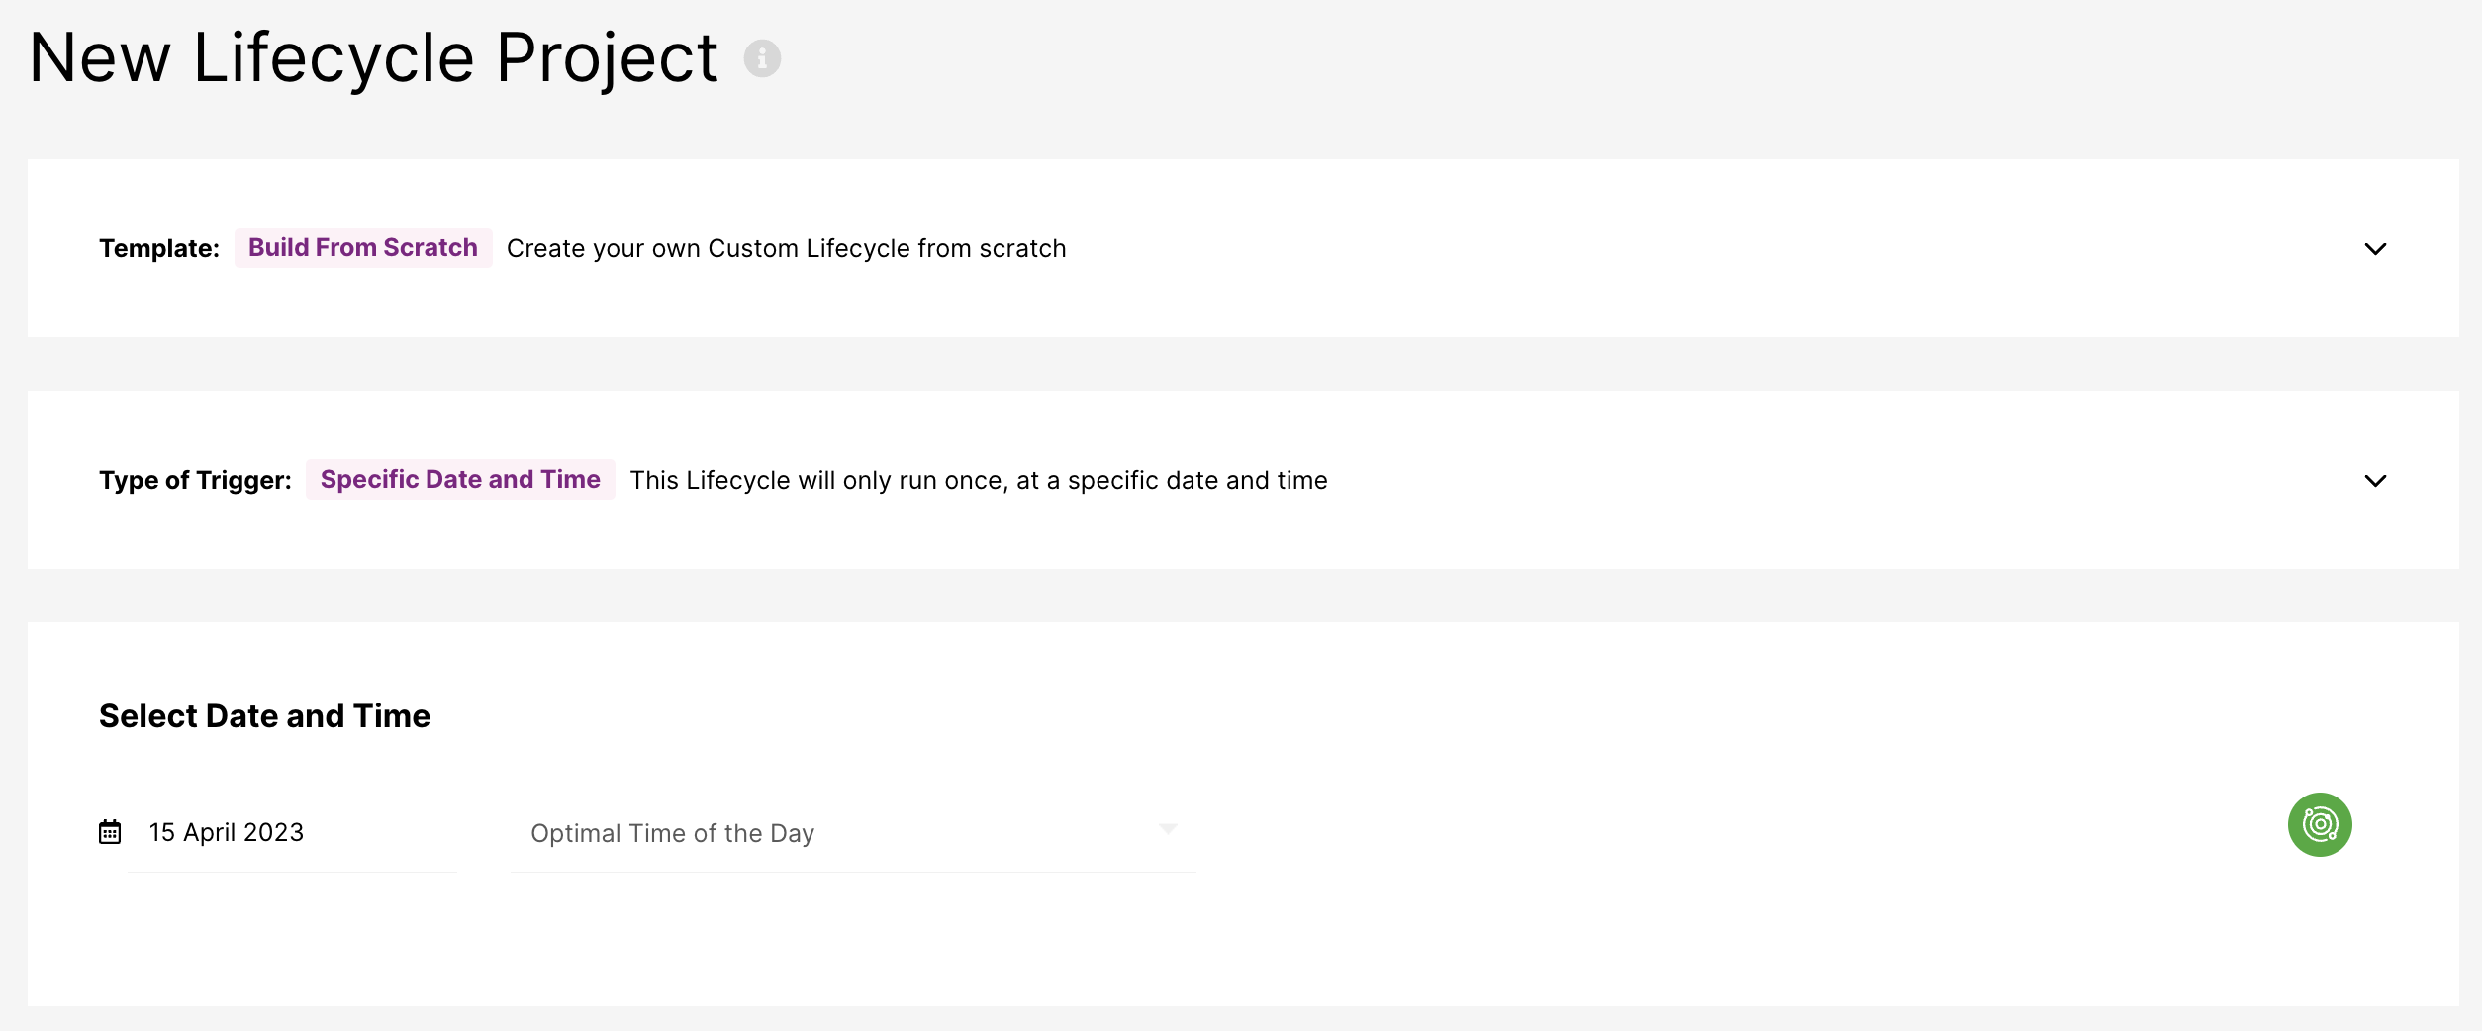Click the underline beneath the date field
Viewport: 2482px width, 1031px height.
[292, 872]
